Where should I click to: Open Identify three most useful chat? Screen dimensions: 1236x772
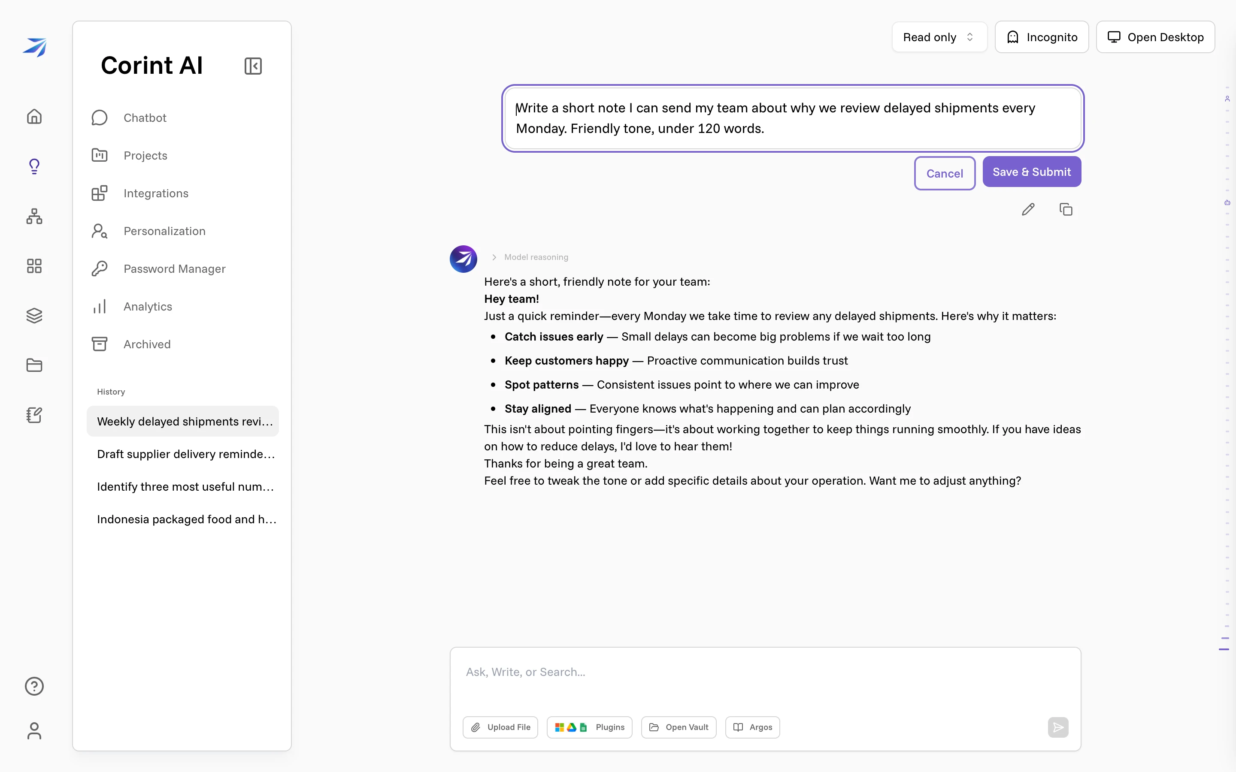(x=183, y=487)
